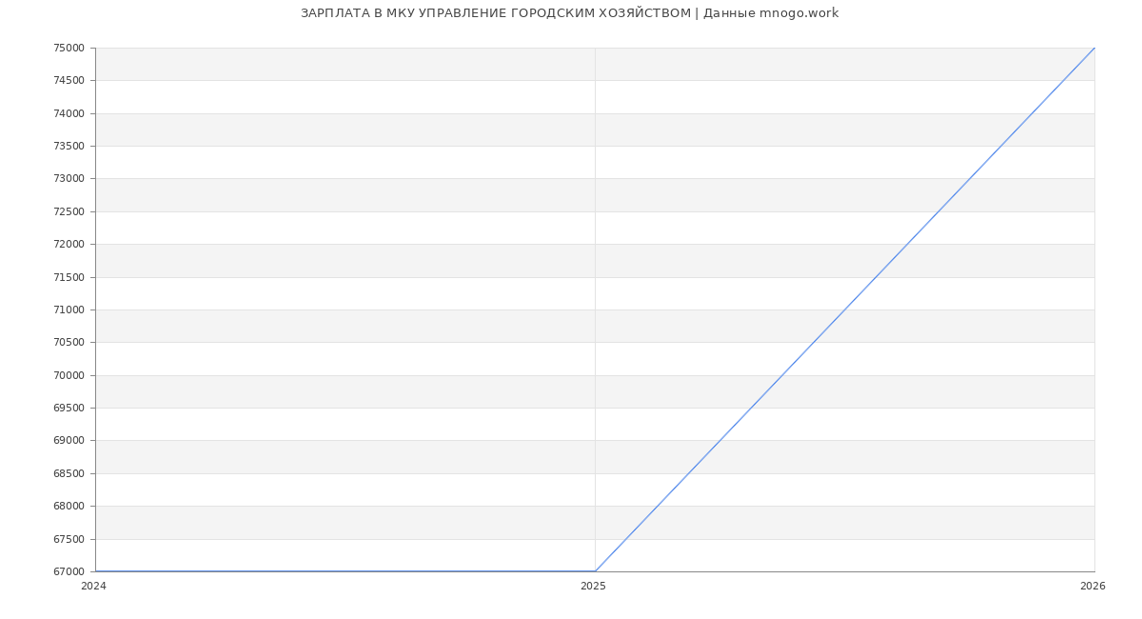
Task: Click the 73500 y-axis label
Action: [x=69, y=146]
